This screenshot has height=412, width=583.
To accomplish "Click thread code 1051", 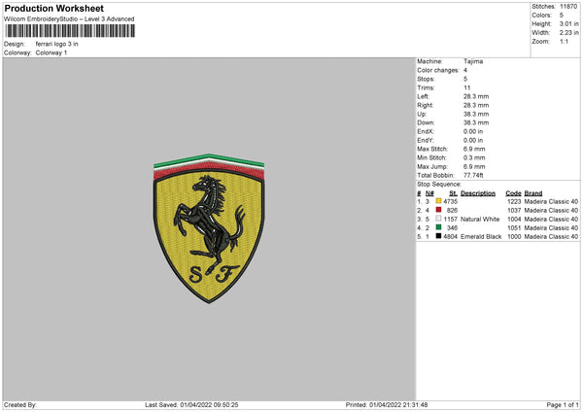I will tap(514, 227).
